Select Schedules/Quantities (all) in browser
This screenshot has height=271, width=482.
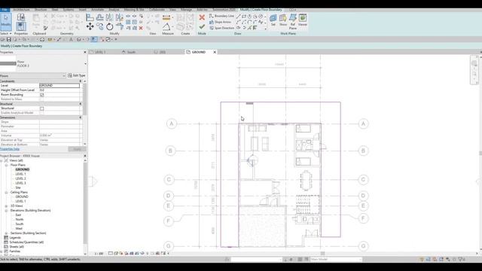click(26, 242)
